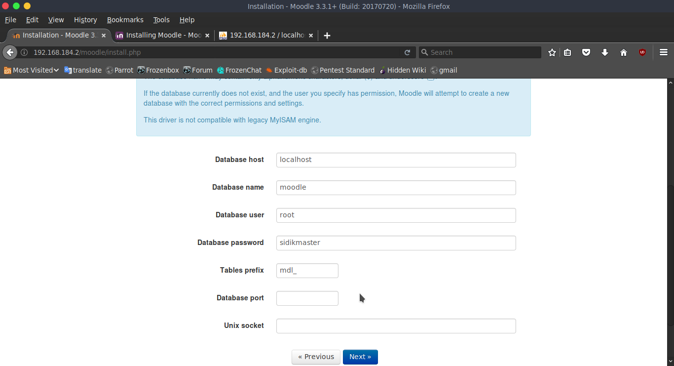This screenshot has width=674, height=366.
Task: Reload the page with the refresh icon
Action: pos(407,52)
